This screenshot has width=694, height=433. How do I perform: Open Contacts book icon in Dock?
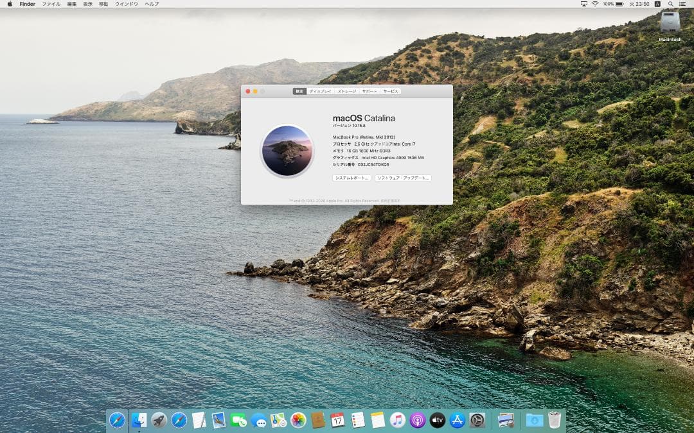pyautogui.click(x=318, y=420)
